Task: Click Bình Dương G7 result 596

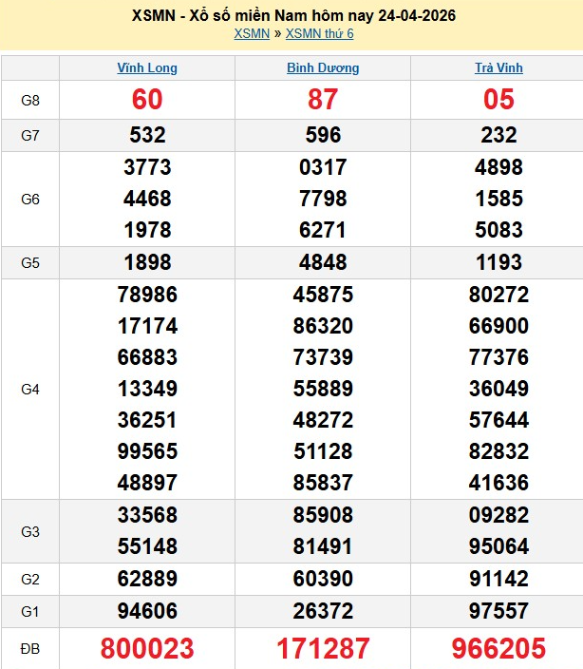Action: (323, 135)
